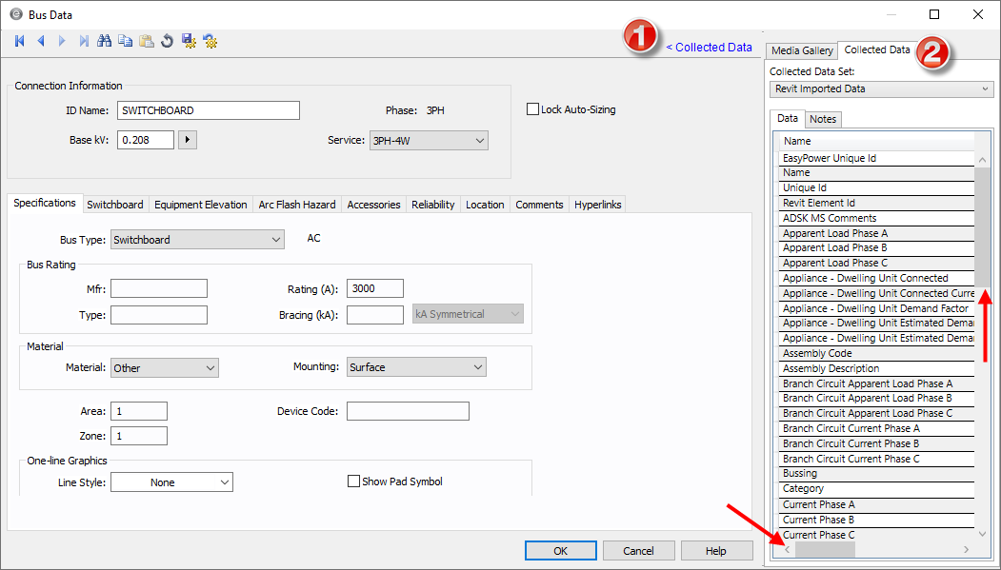Viewport: 1001px width, 570px height.
Task: Go to the first record arrow icon
Action: pyautogui.click(x=20, y=41)
